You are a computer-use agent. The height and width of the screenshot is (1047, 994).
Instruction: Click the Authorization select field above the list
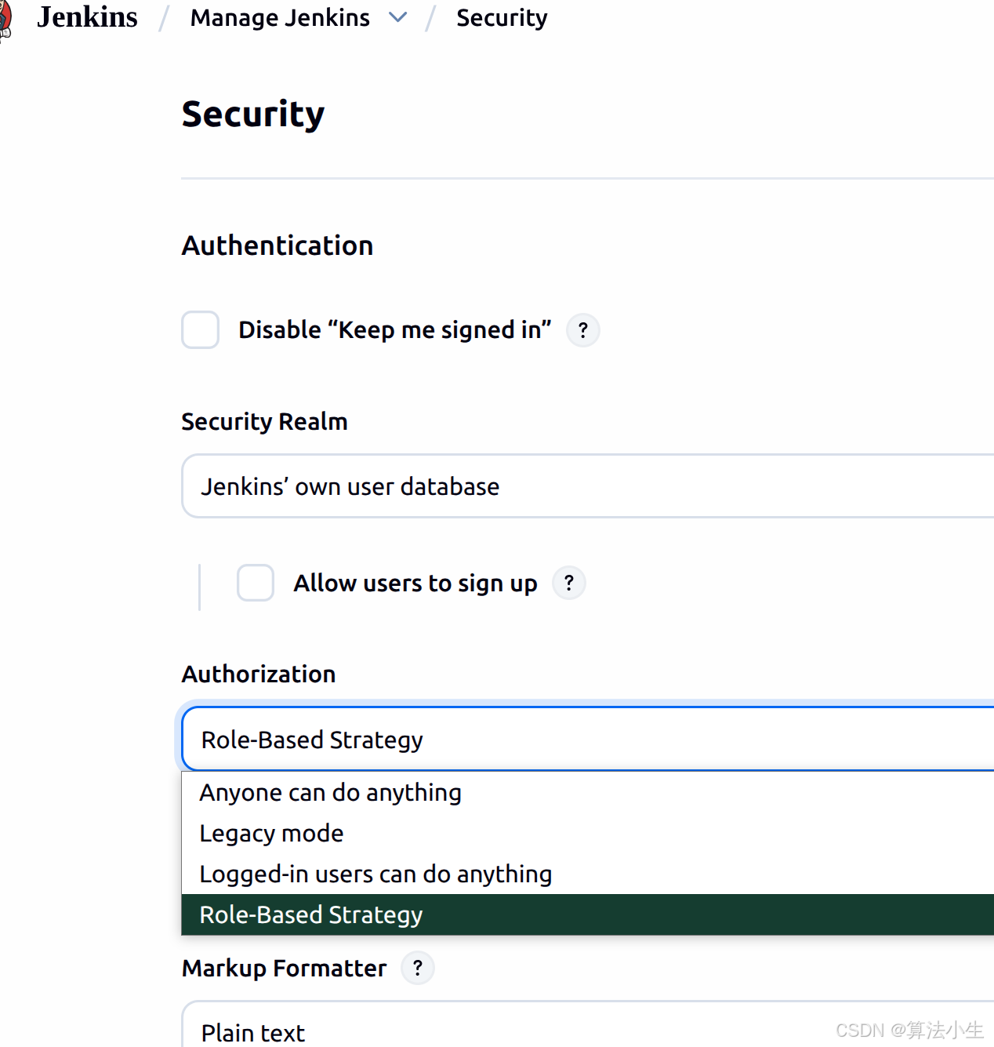[x=588, y=740]
